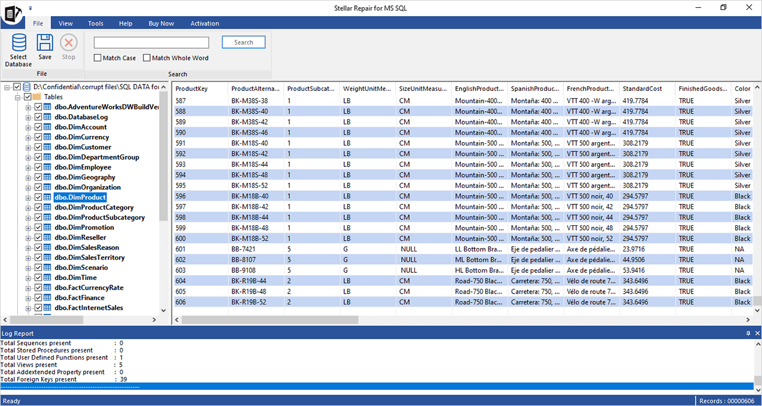Click the Tables folder icon
Viewport: 762px width, 406px height.
tap(37, 97)
